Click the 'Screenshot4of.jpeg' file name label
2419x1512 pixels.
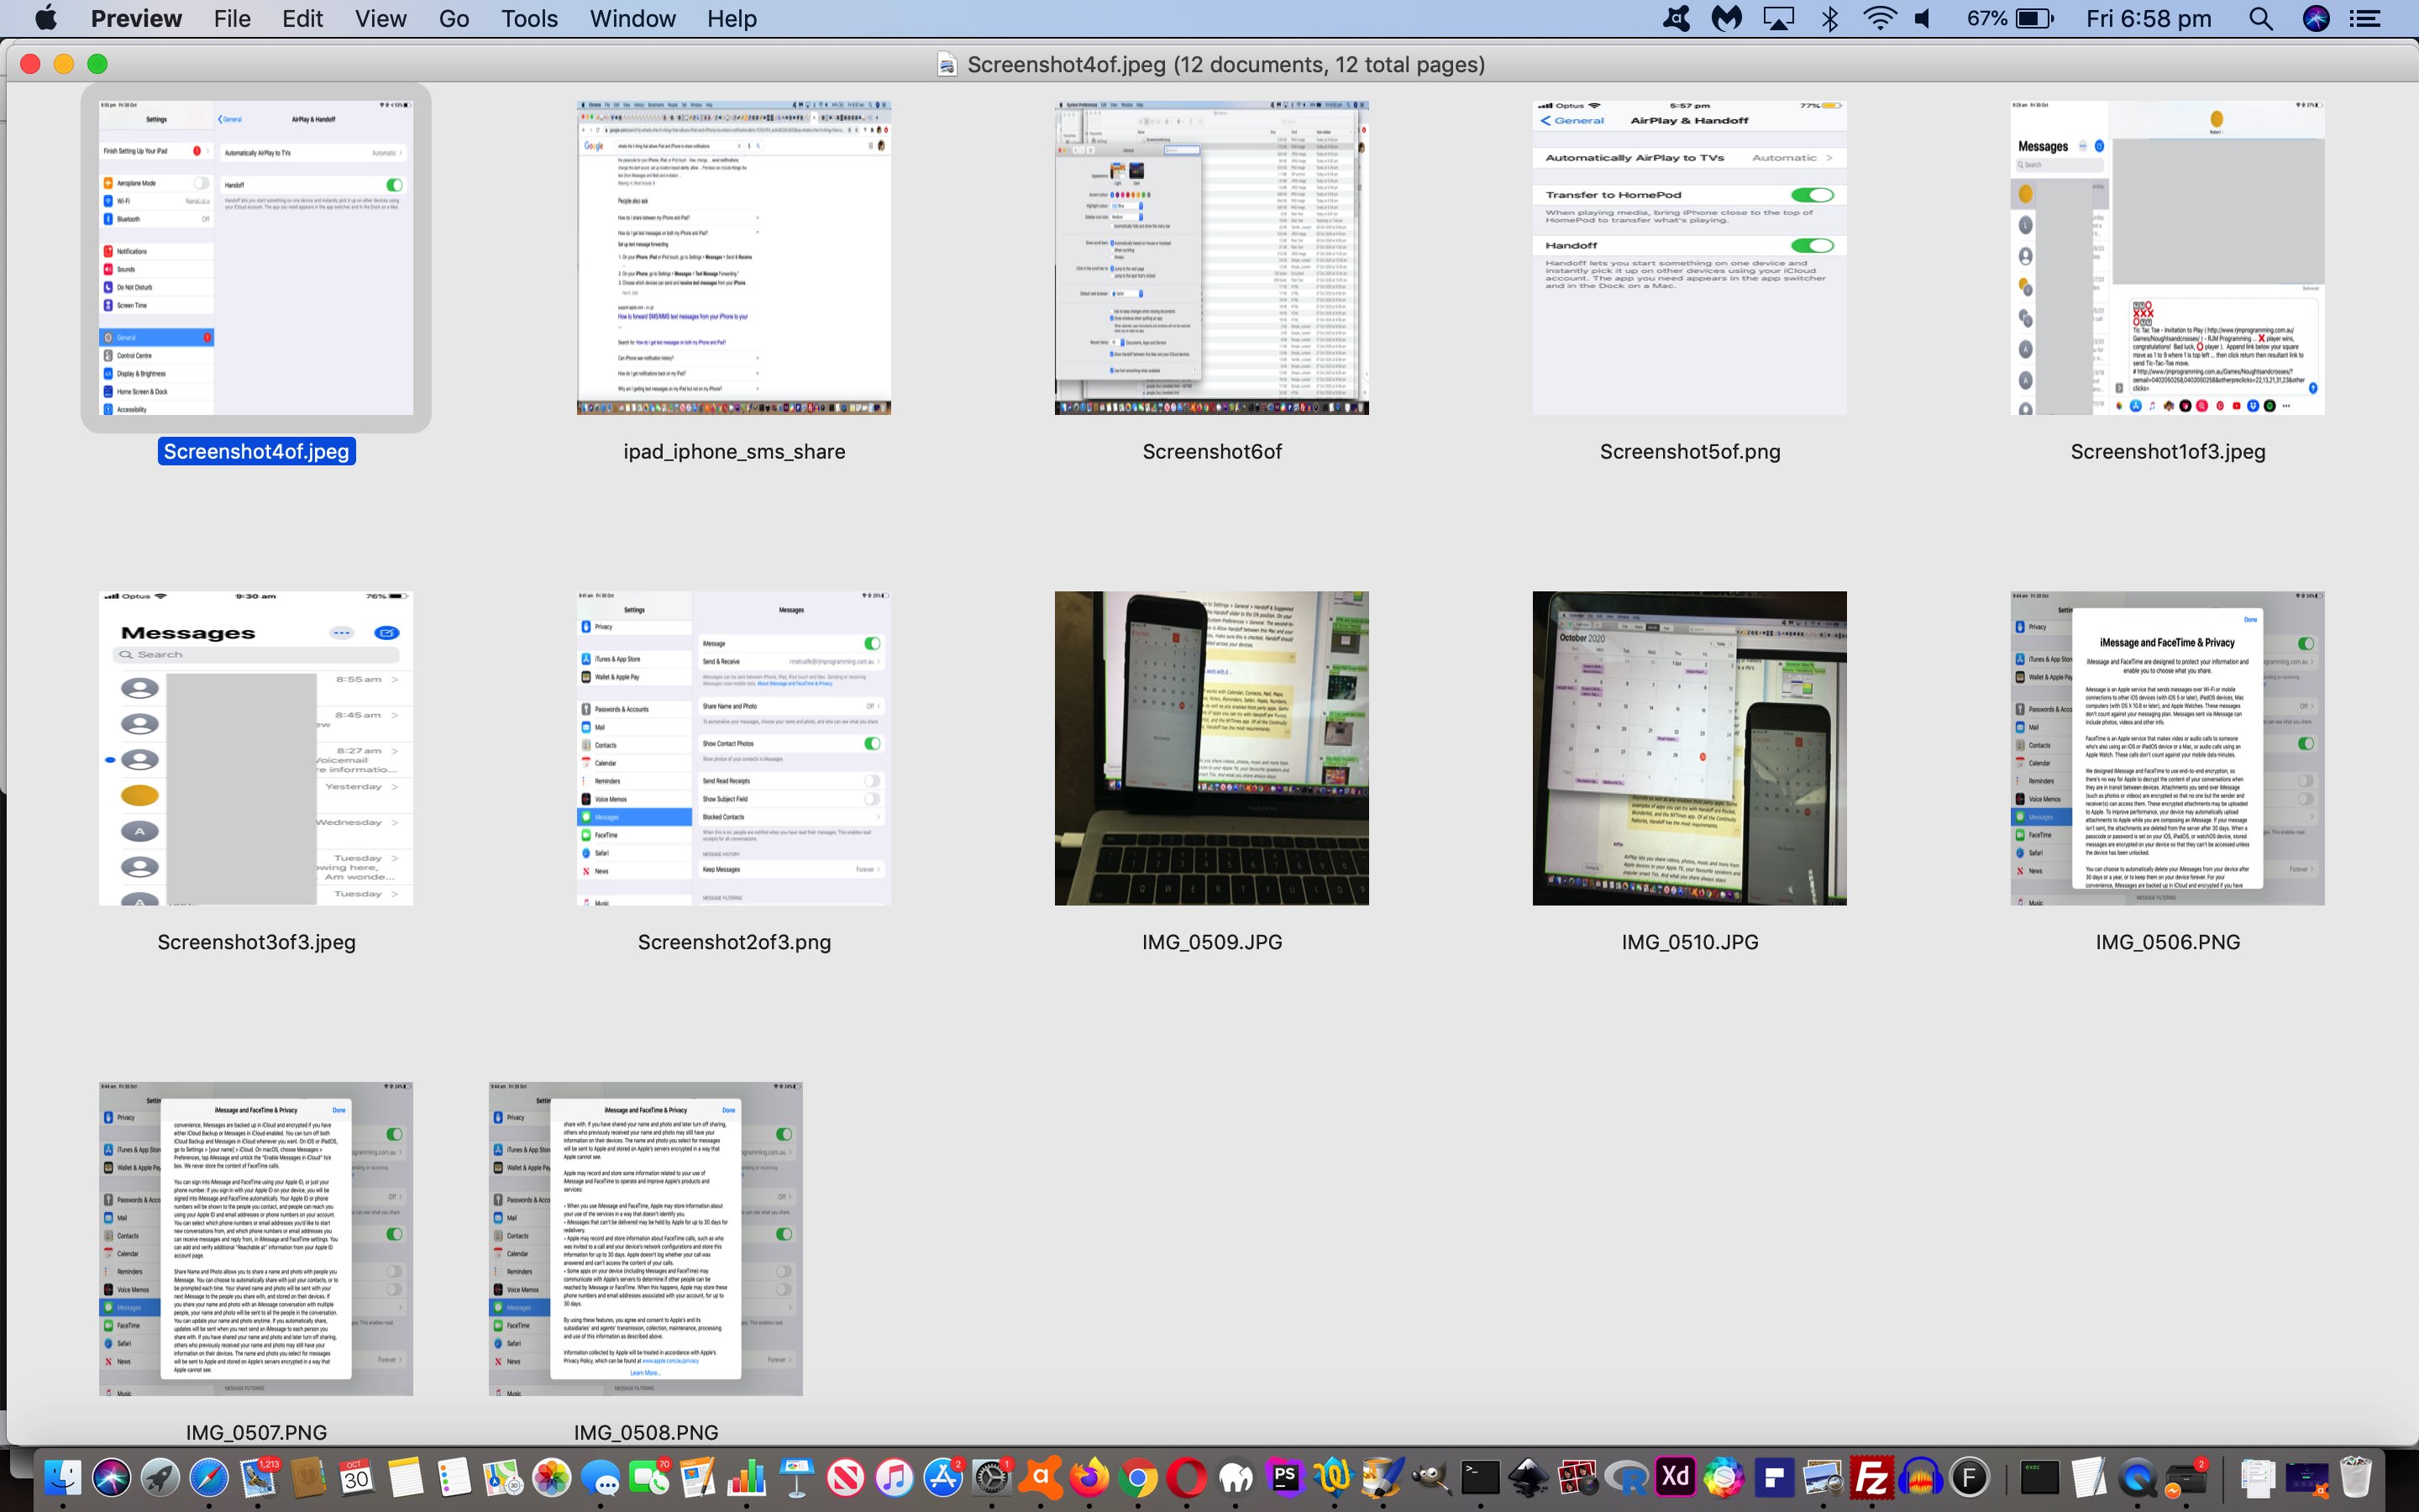coord(256,451)
